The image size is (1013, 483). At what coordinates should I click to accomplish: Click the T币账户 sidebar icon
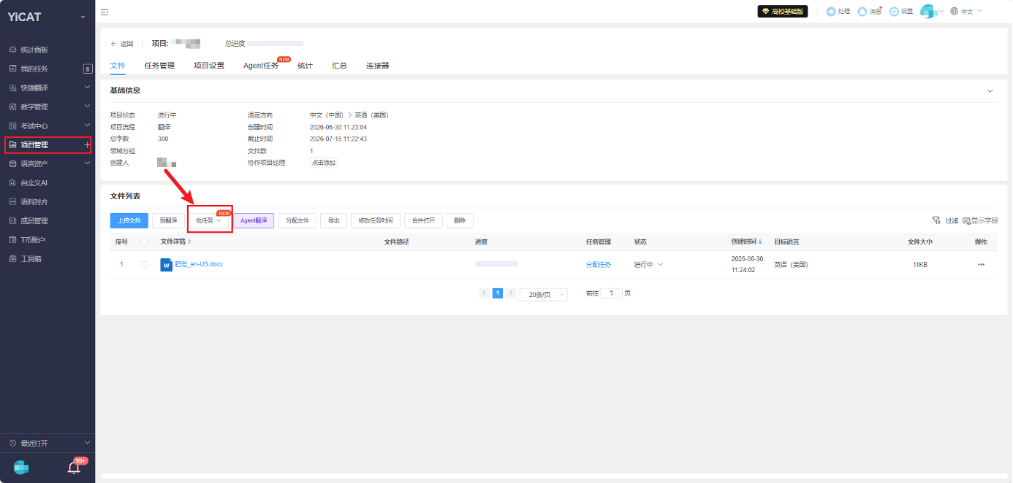(x=12, y=239)
